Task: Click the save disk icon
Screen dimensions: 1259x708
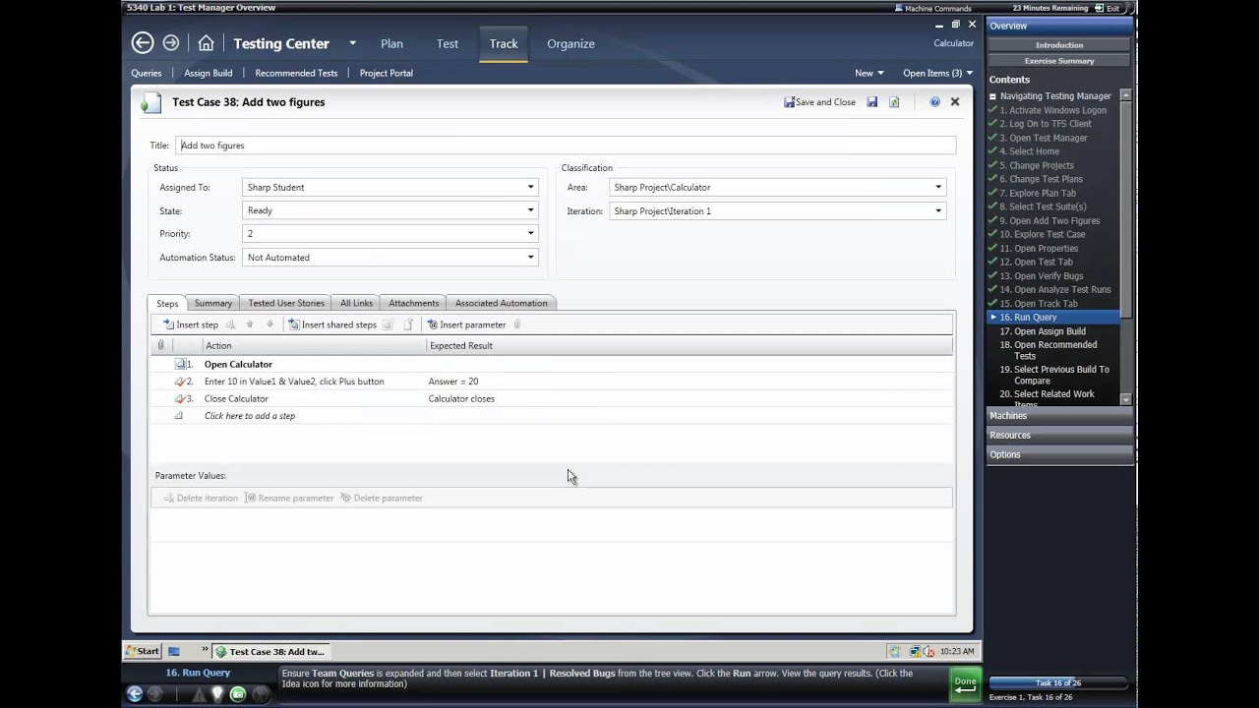Action: [871, 102]
